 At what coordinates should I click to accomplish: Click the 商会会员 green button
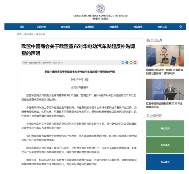click(165, 128)
